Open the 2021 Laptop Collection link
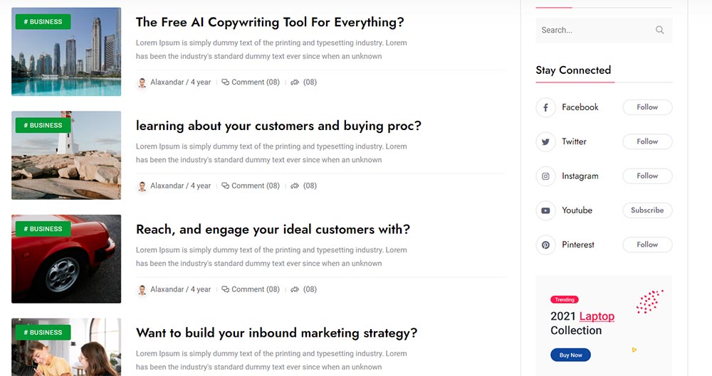Viewport: 712px width, 376px height. 582,323
